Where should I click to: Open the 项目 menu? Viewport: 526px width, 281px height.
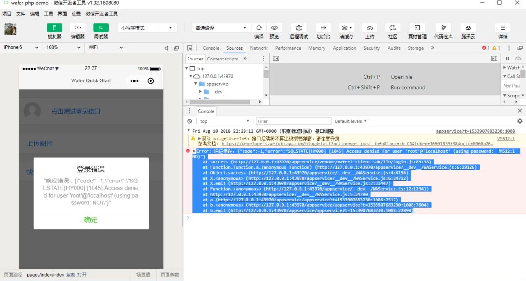7,14
